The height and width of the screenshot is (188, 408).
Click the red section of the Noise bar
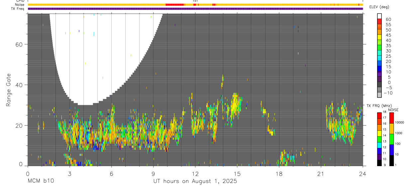(175, 5)
